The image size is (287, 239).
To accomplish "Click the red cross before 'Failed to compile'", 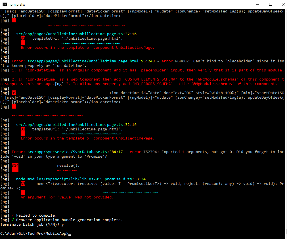I will [x=13, y=215].
